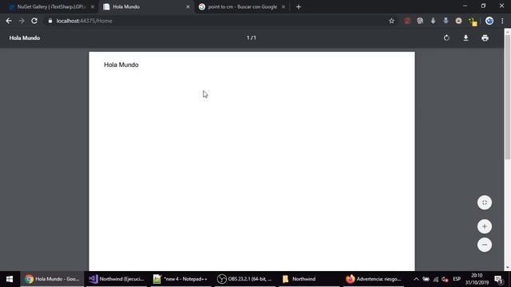Image resolution: width=511 pixels, height=287 pixels.
Task: Go forward in browser history
Action: coord(22,21)
